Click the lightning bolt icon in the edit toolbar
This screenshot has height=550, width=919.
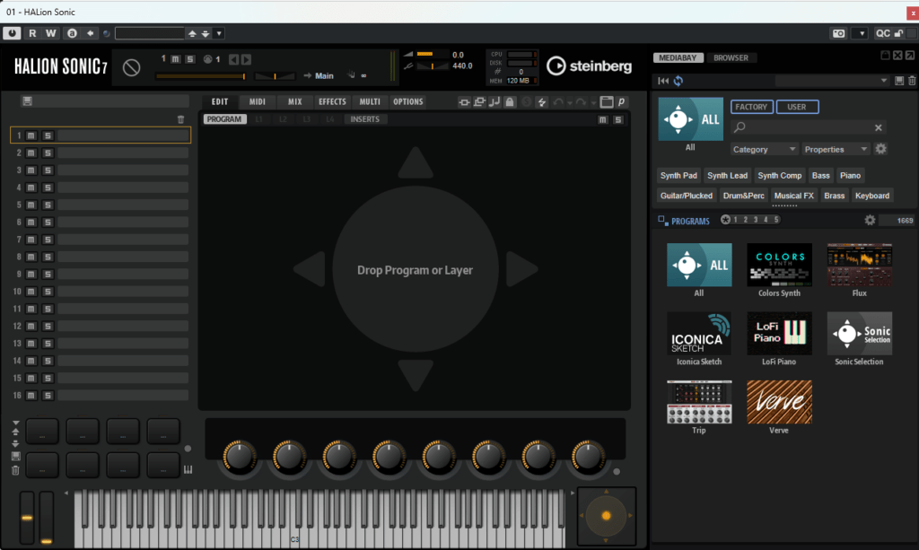coord(541,102)
